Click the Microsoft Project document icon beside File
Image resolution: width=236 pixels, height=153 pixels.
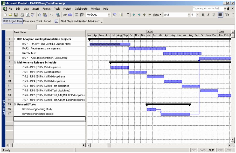pos(5,9)
